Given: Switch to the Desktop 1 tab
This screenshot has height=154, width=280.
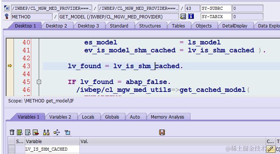Looking at the screenshot, I should [x=25, y=26].
